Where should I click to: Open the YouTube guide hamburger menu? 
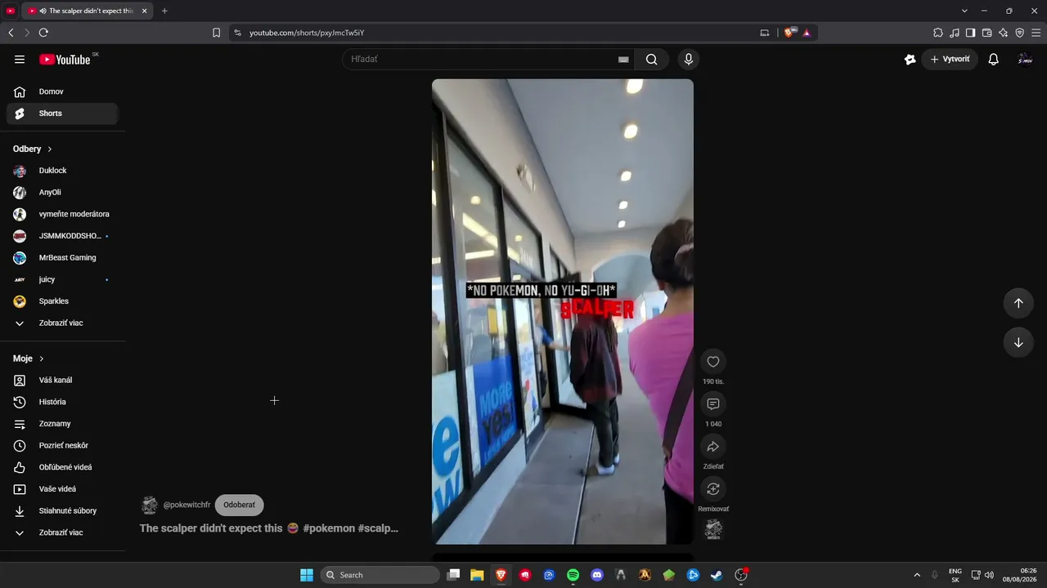pyautogui.click(x=20, y=59)
